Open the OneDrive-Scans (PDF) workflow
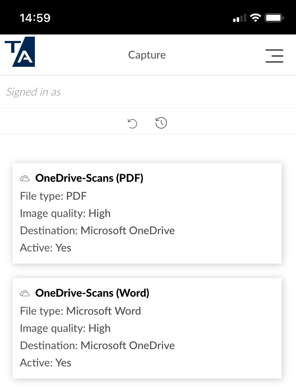The height and width of the screenshot is (389, 296). pyautogui.click(x=89, y=178)
